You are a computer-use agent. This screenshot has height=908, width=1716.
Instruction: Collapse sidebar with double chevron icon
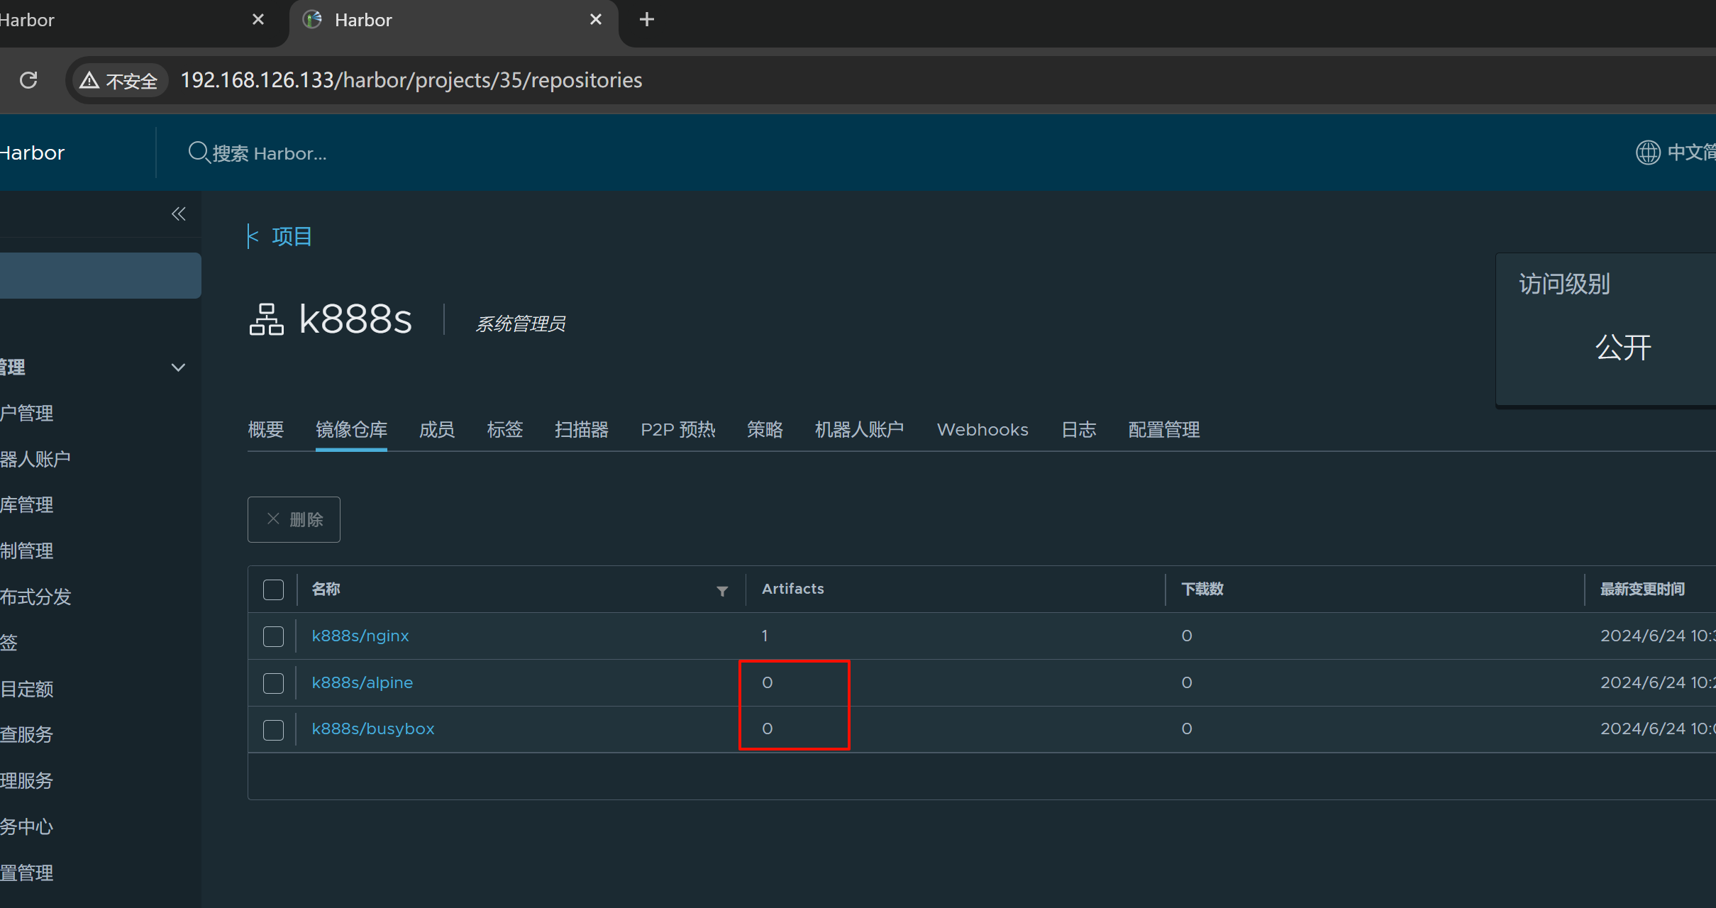(178, 214)
